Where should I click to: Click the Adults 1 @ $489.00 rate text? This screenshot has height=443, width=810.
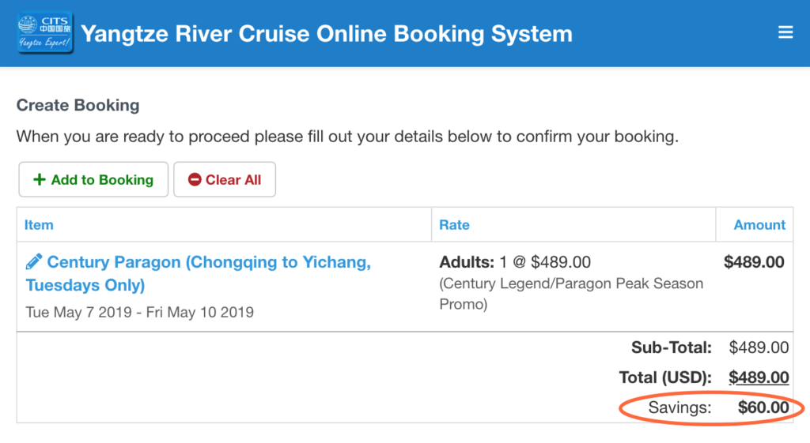515,262
